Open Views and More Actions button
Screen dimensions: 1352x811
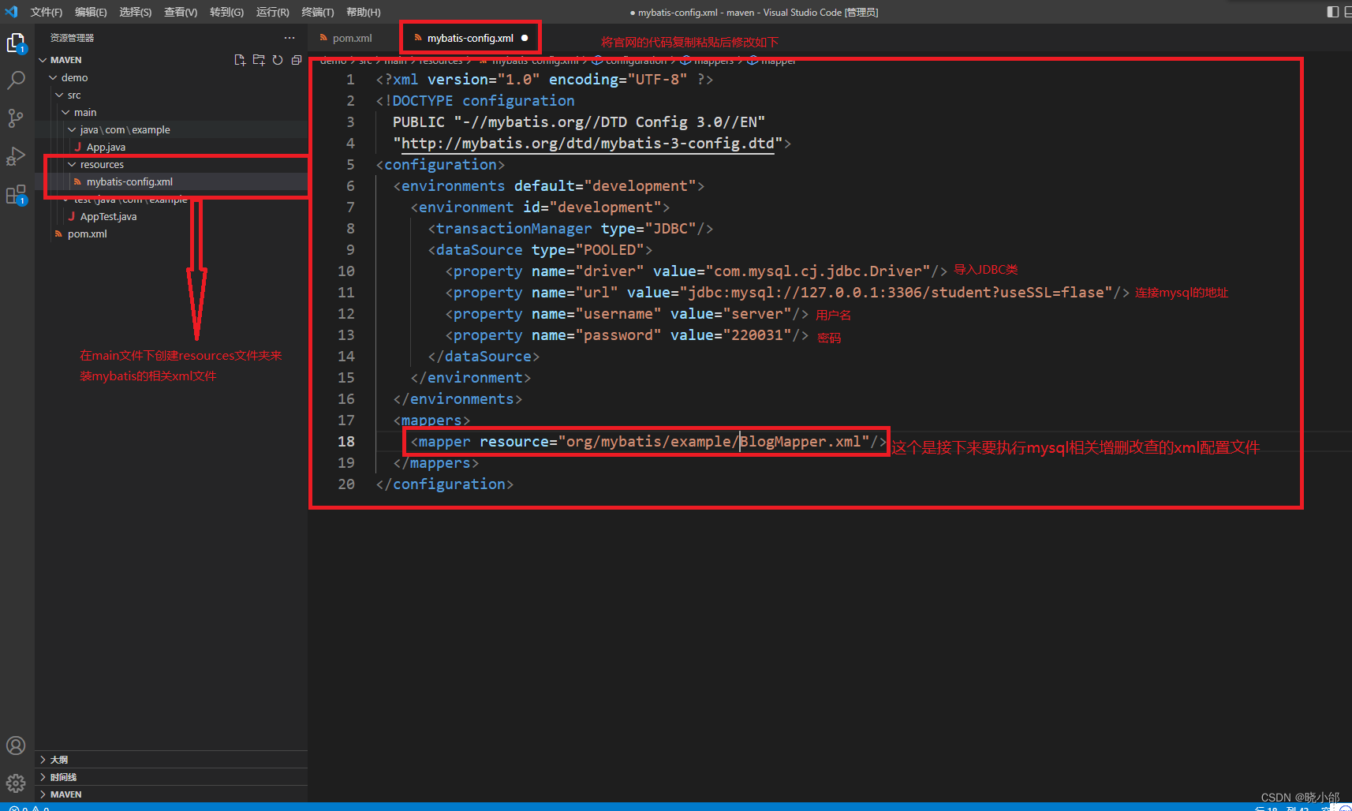(289, 37)
